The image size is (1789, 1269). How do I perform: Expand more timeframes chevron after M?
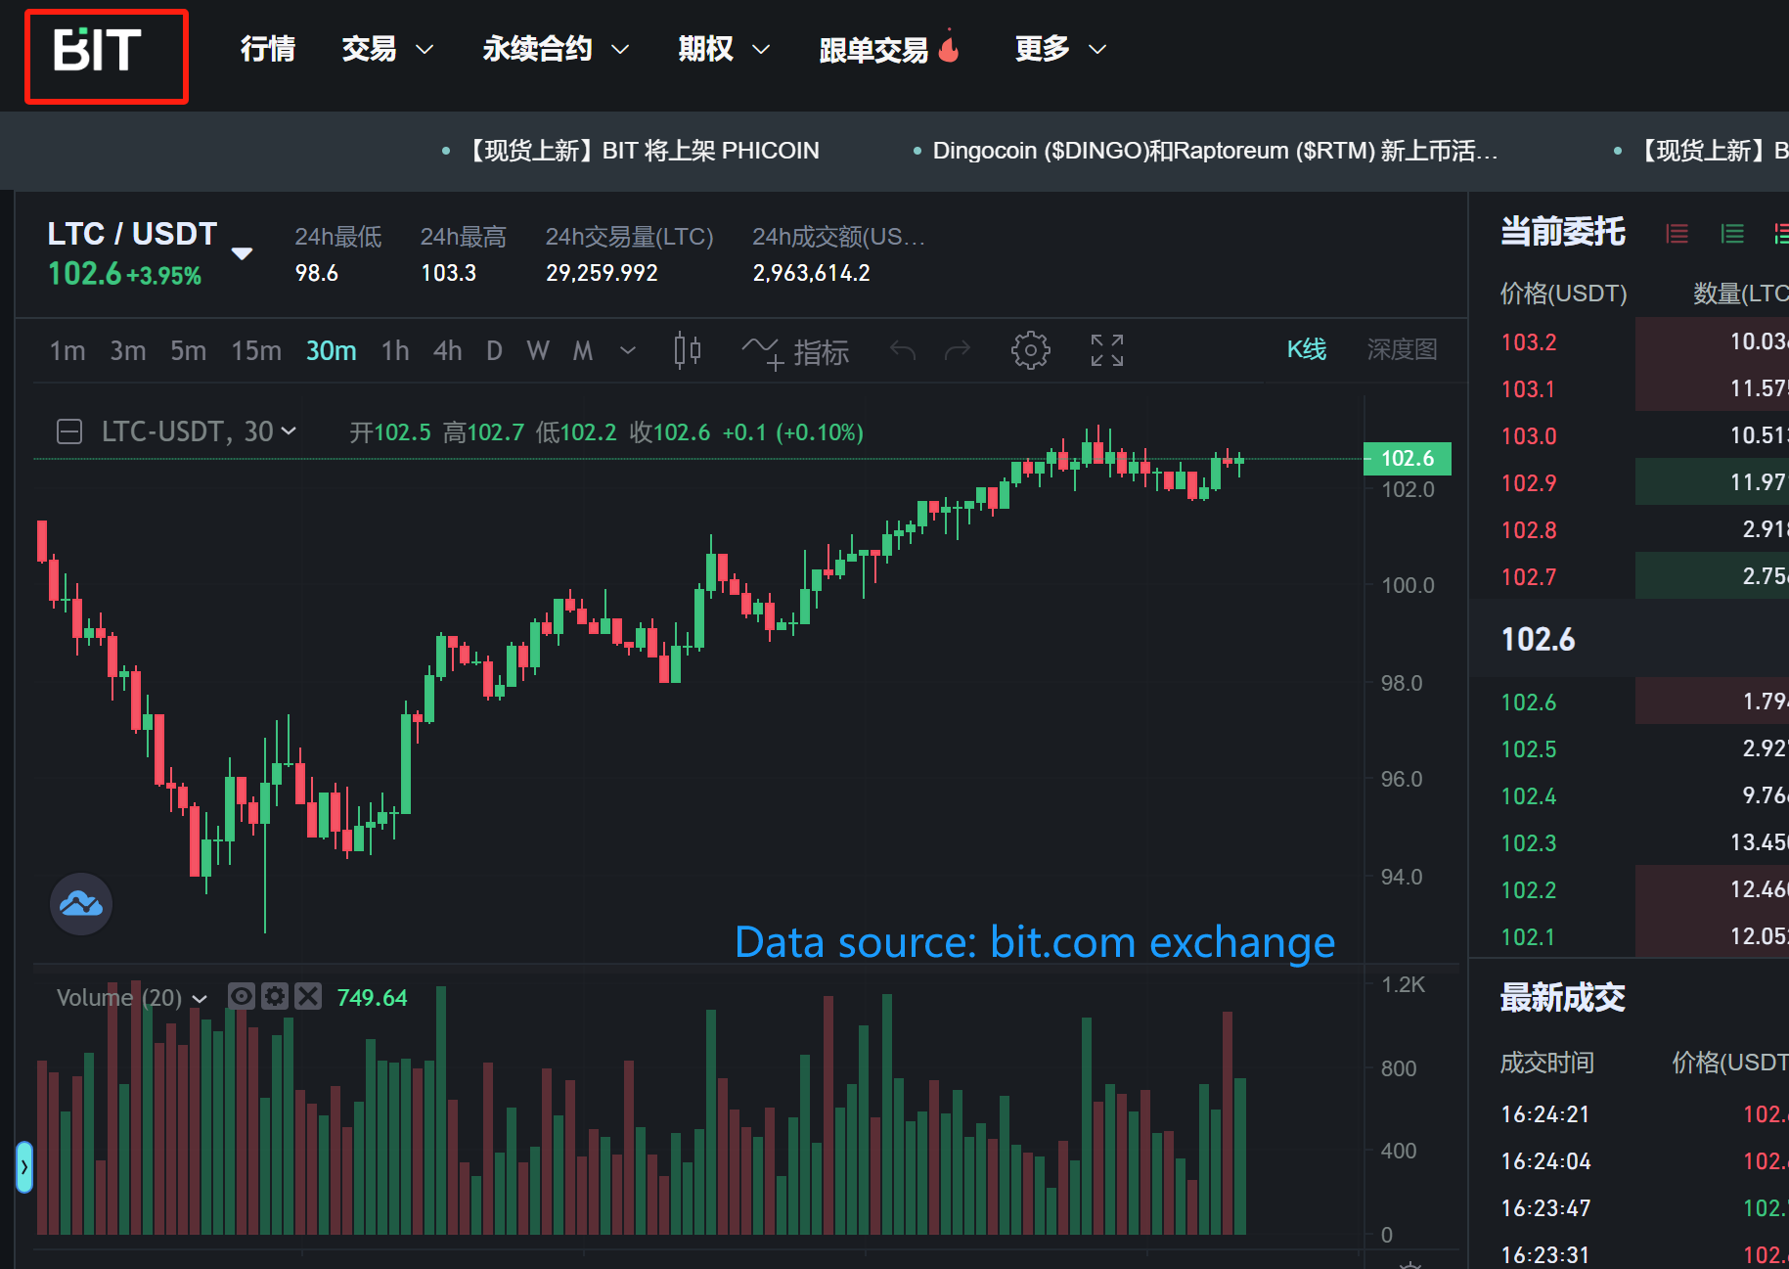[628, 350]
